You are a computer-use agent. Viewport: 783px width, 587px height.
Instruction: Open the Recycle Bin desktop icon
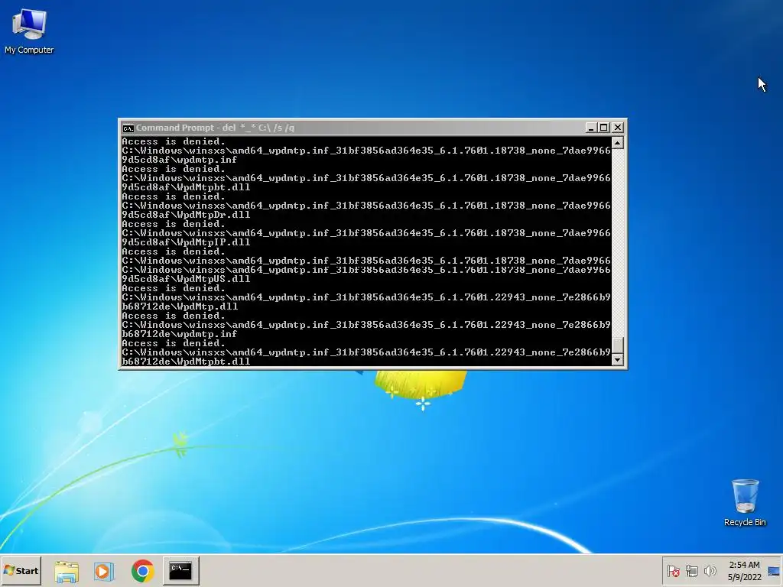click(x=745, y=503)
